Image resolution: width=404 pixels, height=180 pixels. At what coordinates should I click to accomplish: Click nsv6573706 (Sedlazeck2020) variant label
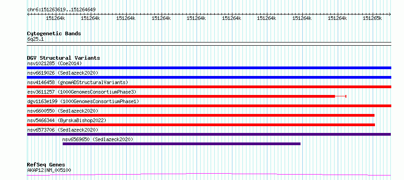coord(63,130)
